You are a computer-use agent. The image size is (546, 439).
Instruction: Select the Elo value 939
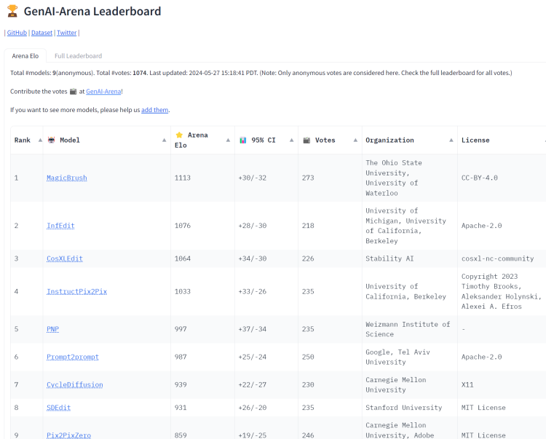(x=181, y=384)
